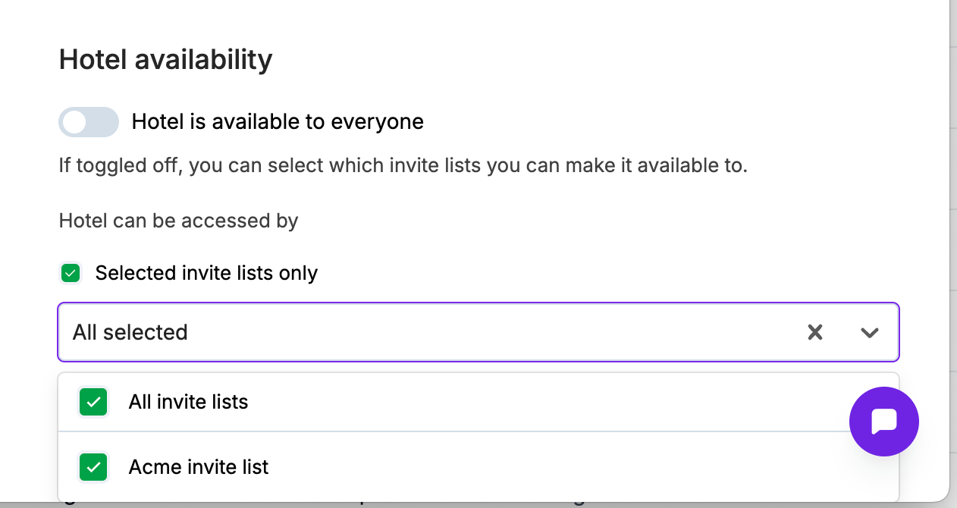Click the Hotel is available to everyone label

[278, 122]
